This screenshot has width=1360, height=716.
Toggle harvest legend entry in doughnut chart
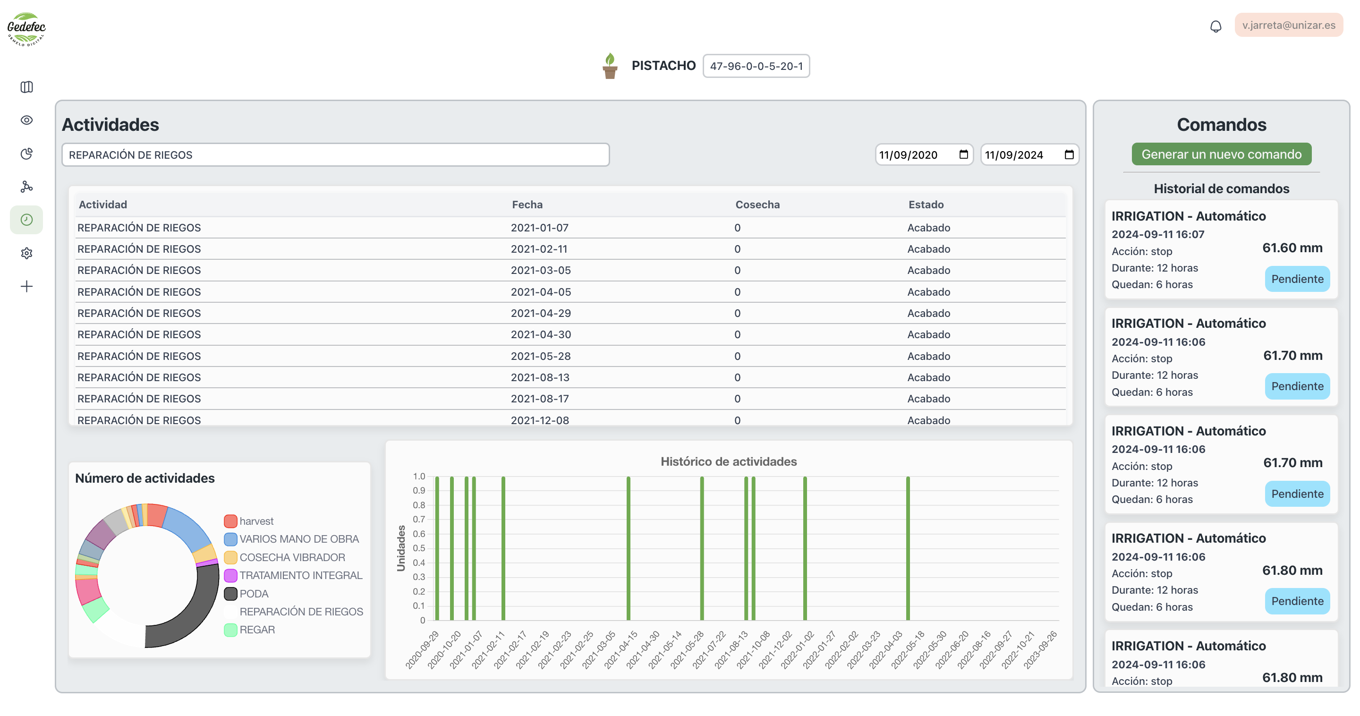coord(256,521)
